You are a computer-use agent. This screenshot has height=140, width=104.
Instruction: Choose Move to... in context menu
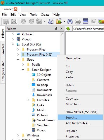(x=80, y=104)
